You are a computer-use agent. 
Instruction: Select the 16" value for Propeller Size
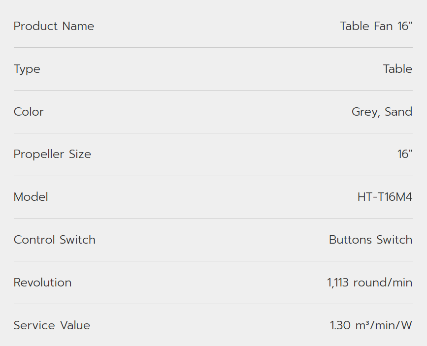[x=405, y=154]
